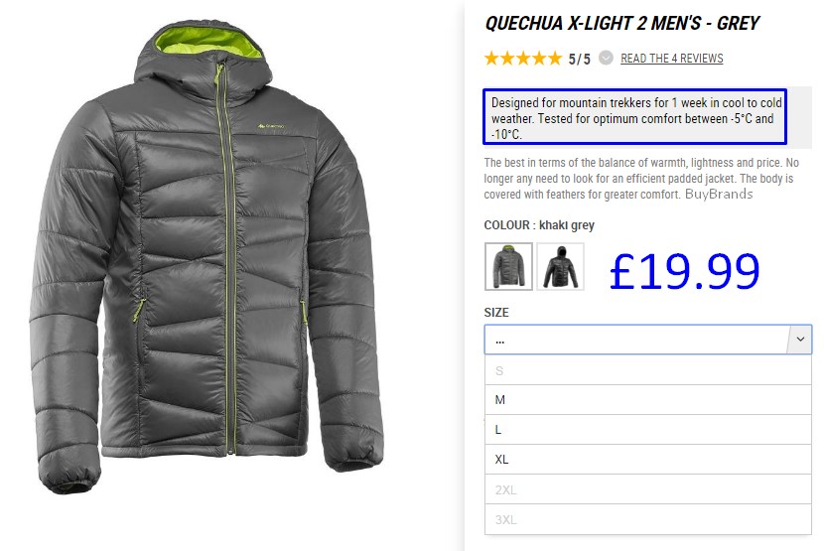Open the size dropdown arrow

point(800,340)
